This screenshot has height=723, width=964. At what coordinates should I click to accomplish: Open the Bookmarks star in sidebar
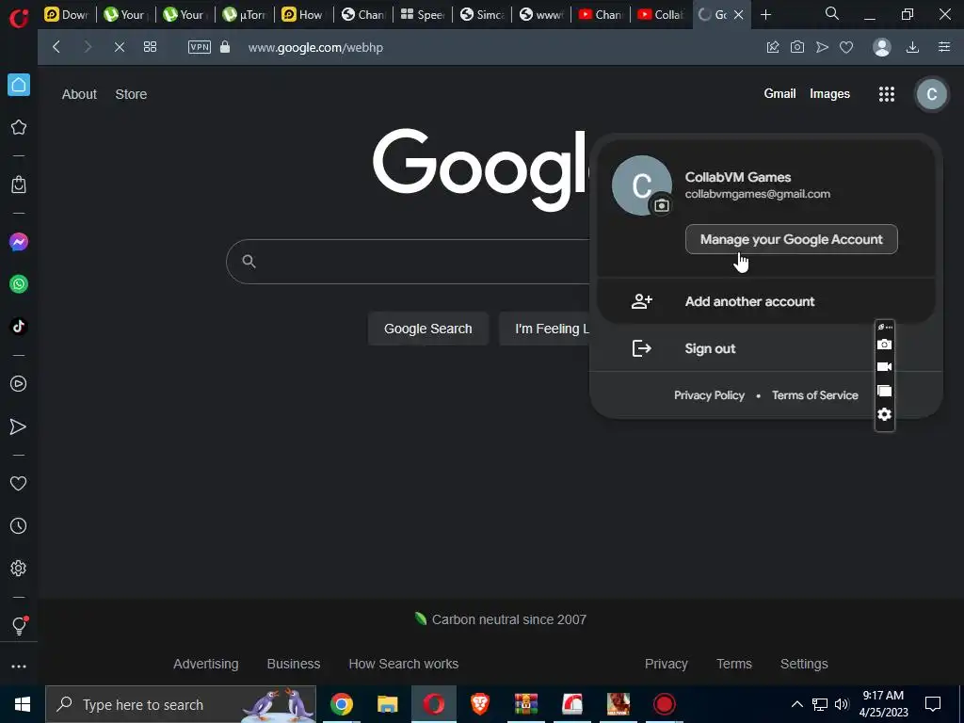[x=19, y=127]
